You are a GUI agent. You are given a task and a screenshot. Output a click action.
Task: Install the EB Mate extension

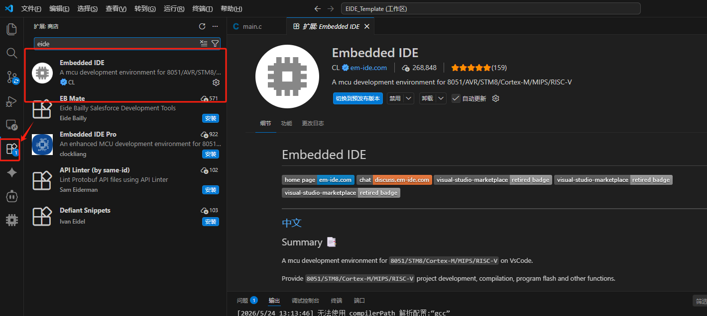pos(211,118)
